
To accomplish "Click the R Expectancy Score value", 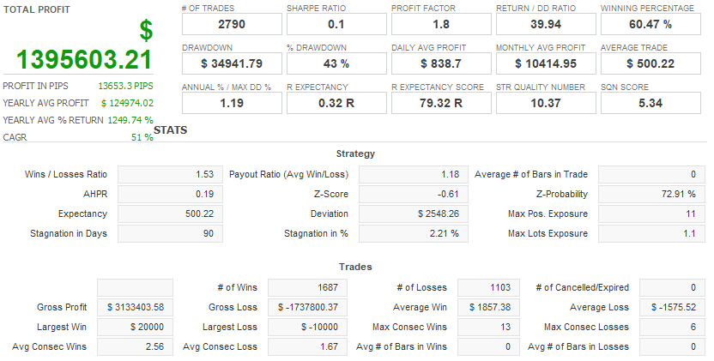I will point(440,102).
